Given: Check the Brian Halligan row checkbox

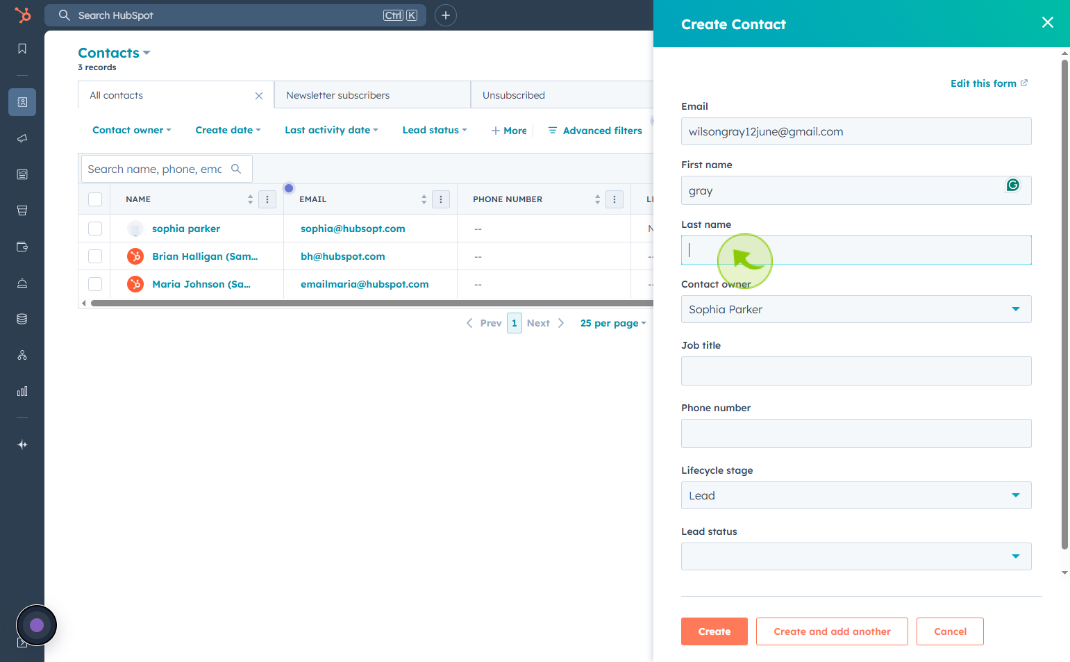Looking at the screenshot, I should coord(95,256).
